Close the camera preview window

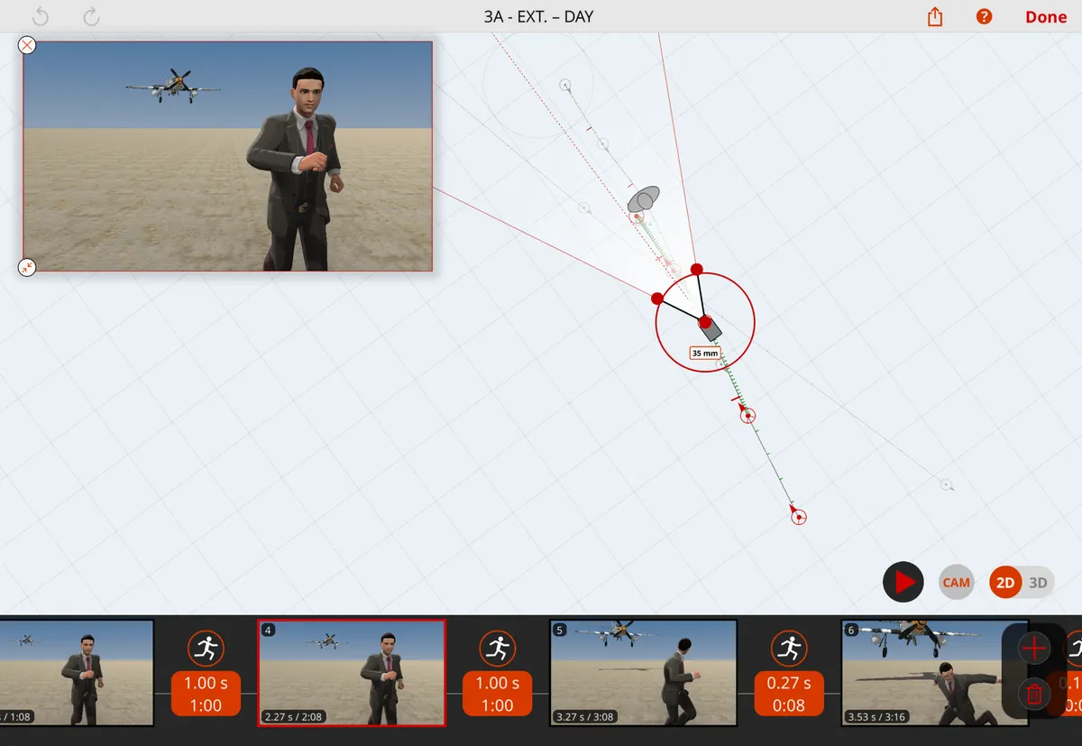[x=27, y=45]
